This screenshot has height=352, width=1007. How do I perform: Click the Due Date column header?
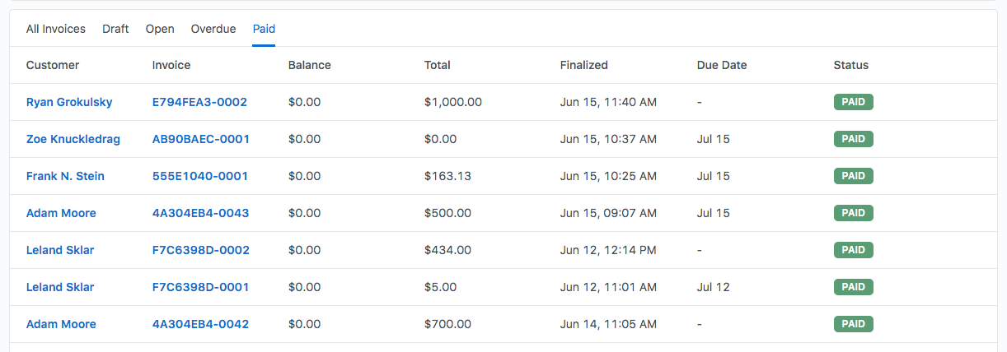tap(722, 65)
